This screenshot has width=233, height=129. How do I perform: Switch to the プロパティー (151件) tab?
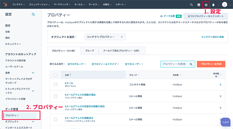(64, 51)
